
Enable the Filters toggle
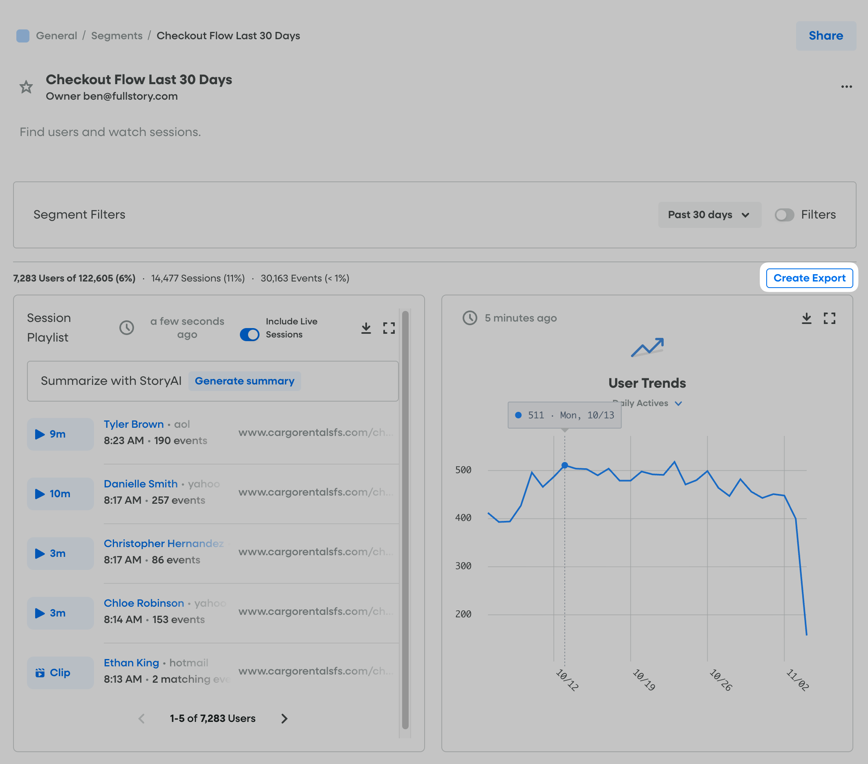[x=784, y=215]
